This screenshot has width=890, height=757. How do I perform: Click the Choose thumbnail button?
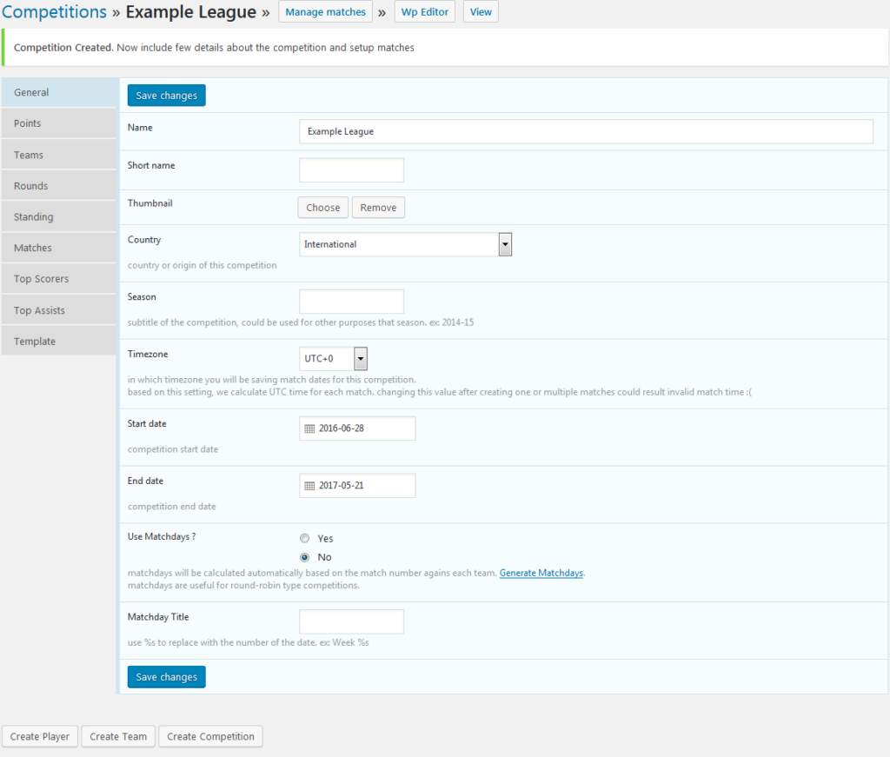coord(323,208)
